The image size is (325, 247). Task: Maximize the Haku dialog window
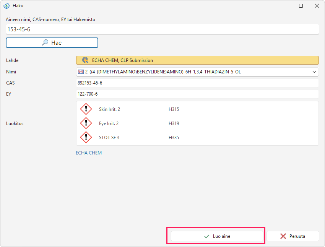click(x=301, y=6)
